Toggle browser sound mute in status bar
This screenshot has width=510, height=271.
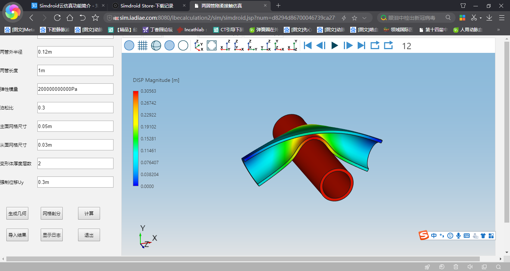(x=470, y=267)
